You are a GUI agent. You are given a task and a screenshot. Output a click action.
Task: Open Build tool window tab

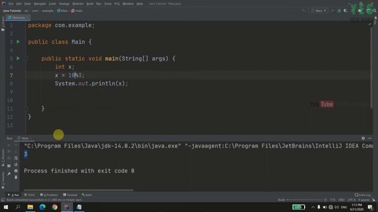point(87,195)
